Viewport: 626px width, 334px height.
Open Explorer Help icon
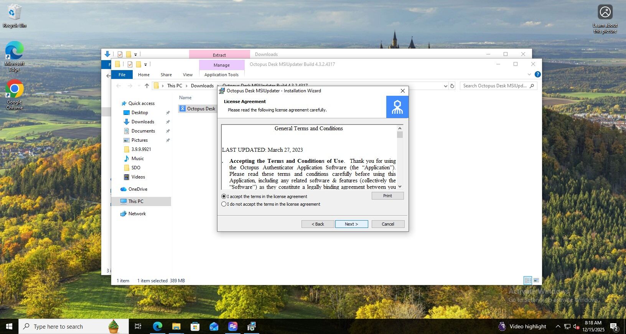(538, 74)
